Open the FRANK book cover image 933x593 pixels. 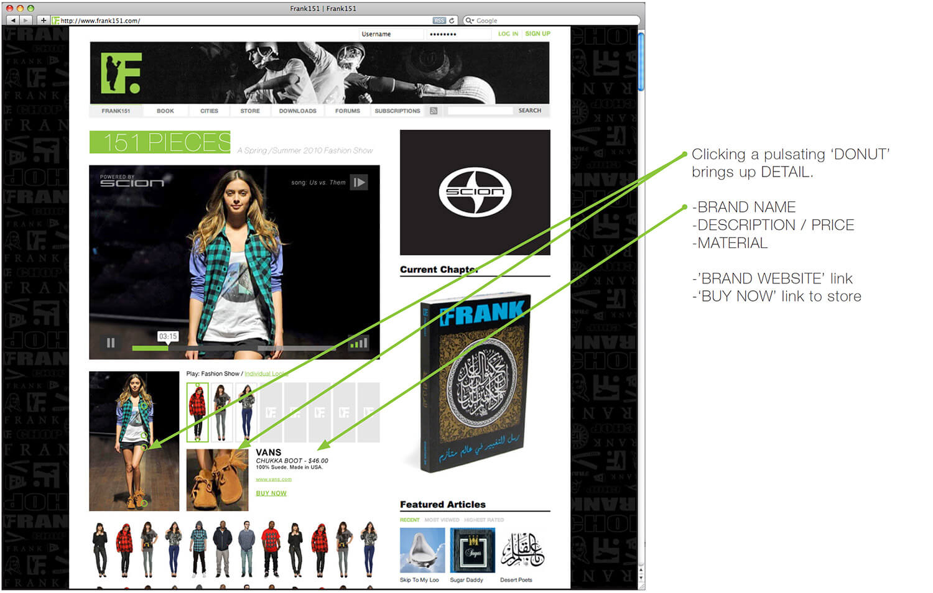(x=475, y=382)
